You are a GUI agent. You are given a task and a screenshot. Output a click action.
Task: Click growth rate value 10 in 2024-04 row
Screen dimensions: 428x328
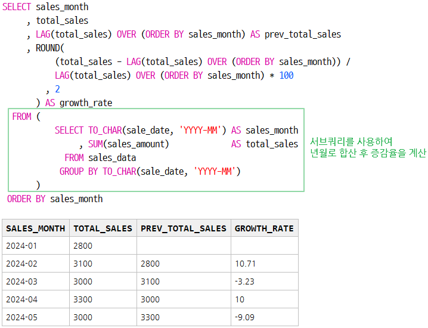pos(265,299)
